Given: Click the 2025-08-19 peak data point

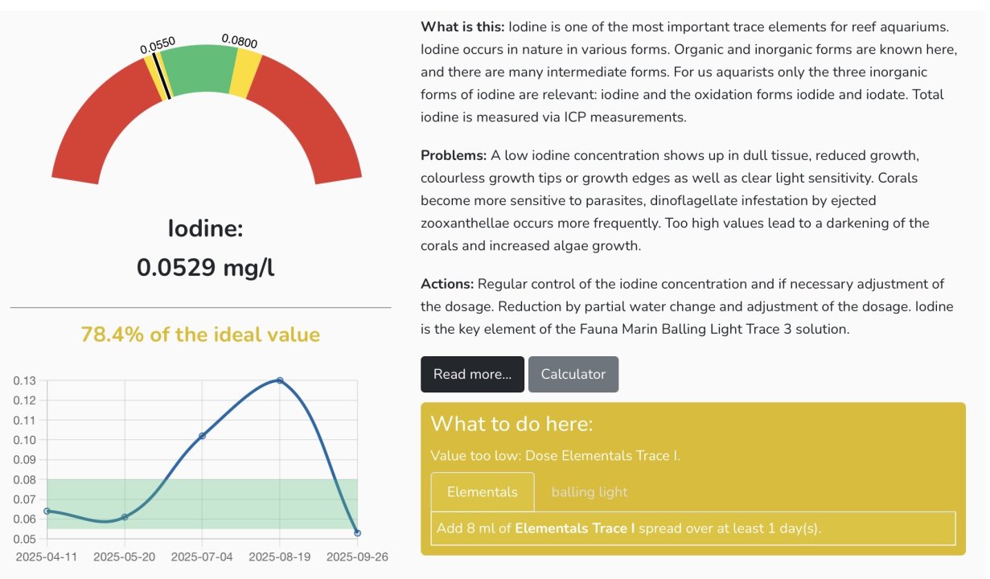Looking at the screenshot, I should click(280, 380).
